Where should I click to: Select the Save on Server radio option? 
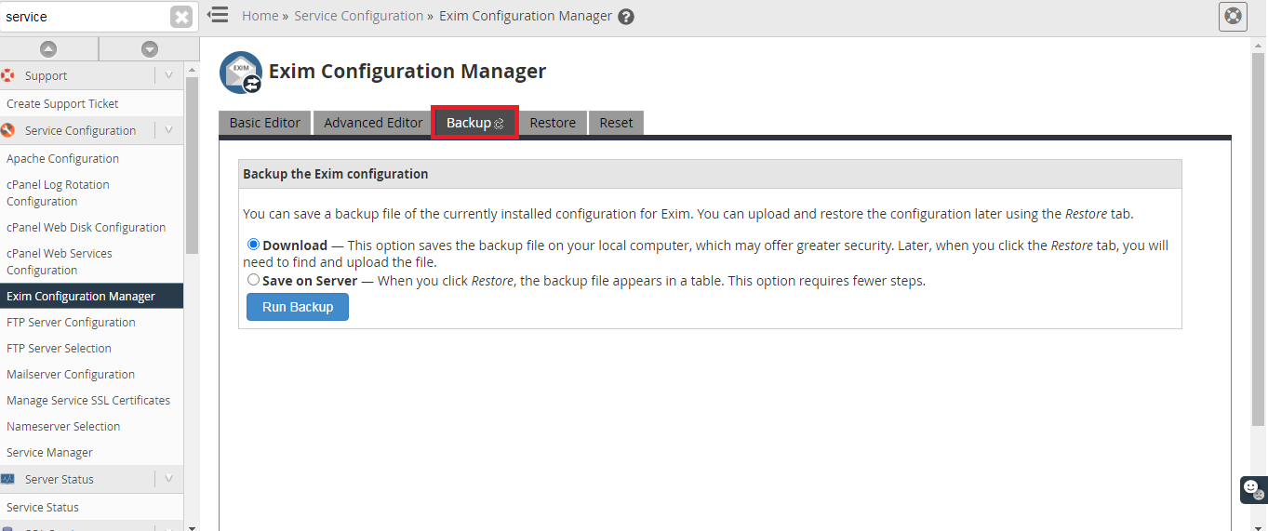tap(253, 279)
